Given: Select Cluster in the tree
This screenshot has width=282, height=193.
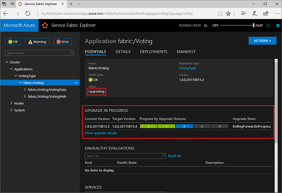Looking at the screenshot, I should pyautogui.click(x=15, y=62).
